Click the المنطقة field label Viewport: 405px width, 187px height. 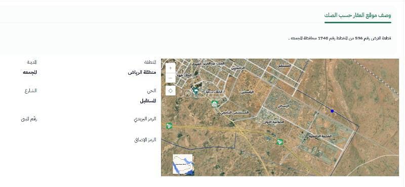[x=150, y=62]
